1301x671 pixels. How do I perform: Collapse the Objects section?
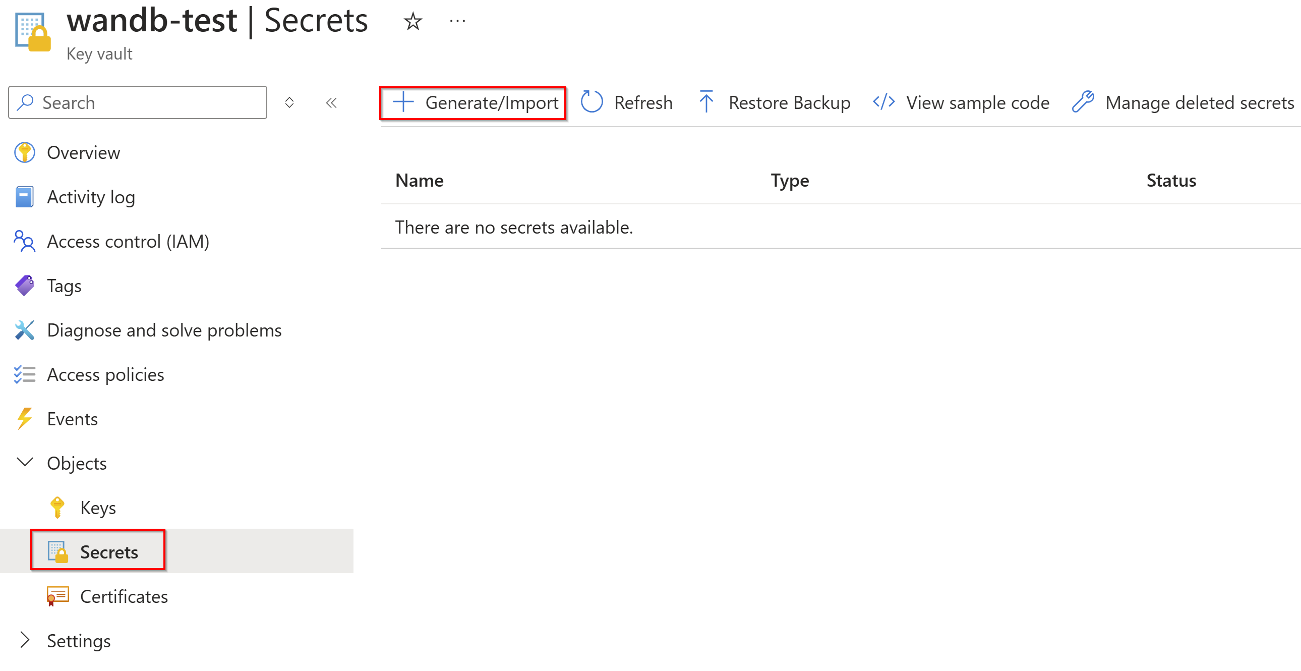click(x=25, y=462)
